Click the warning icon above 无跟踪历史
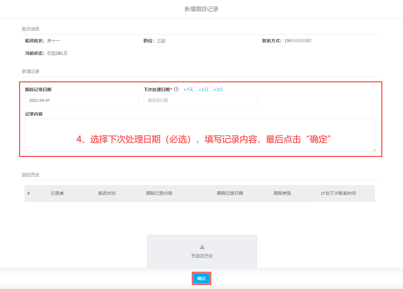The image size is (403, 289). pos(202,247)
